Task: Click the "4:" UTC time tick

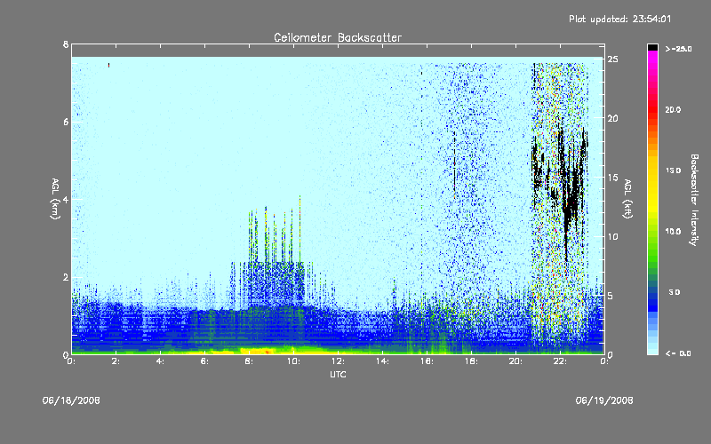Action: point(160,361)
